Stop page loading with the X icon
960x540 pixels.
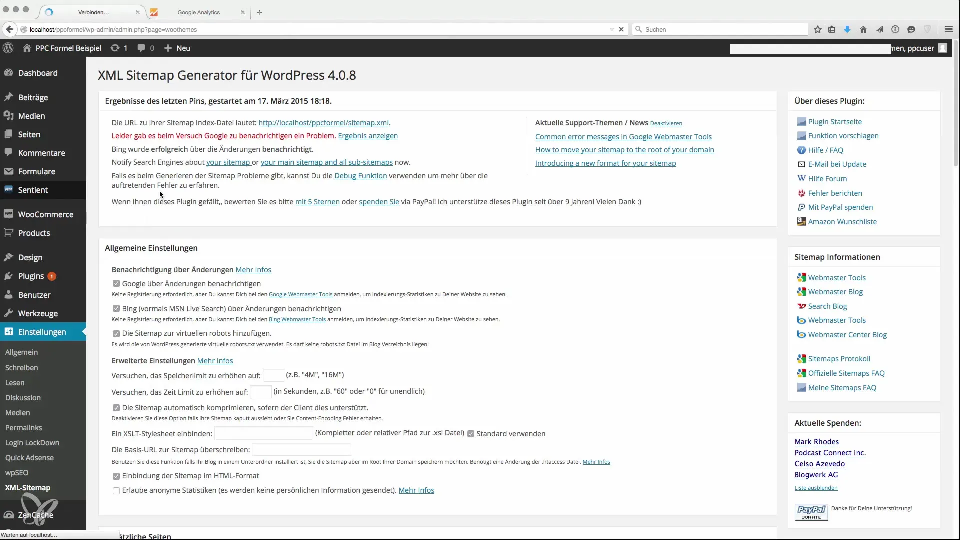621,29
